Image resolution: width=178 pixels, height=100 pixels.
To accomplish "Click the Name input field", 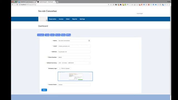I will (x=74, y=41).
